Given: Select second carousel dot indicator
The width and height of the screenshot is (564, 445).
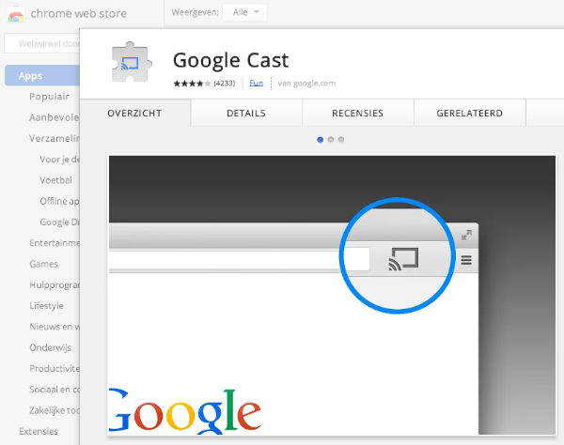Looking at the screenshot, I should (331, 140).
